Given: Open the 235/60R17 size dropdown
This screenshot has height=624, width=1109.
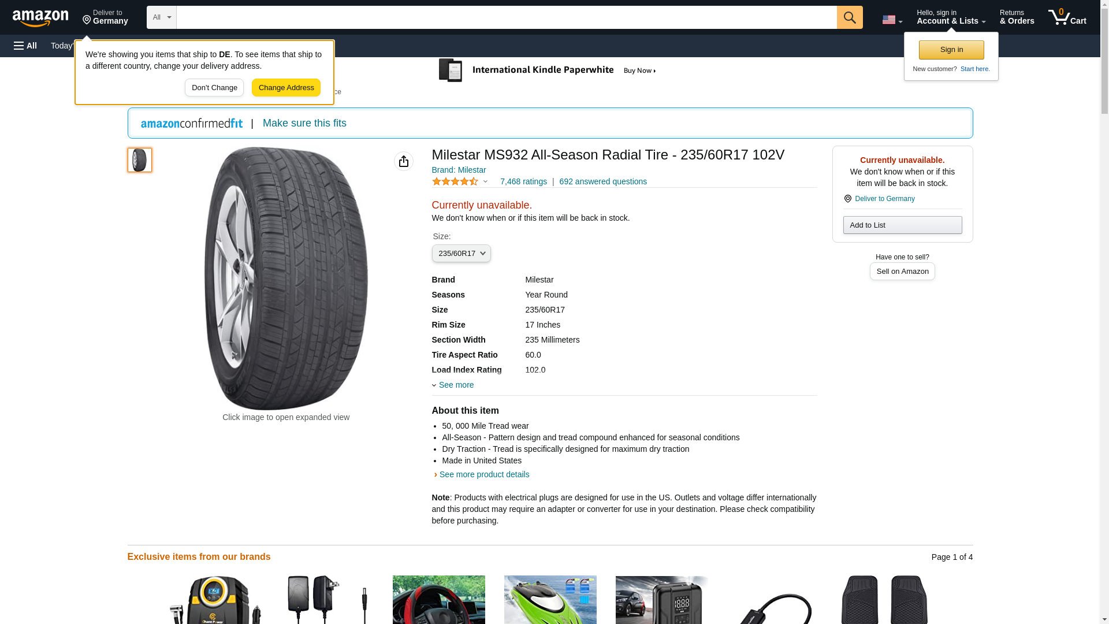Looking at the screenshot, I should point(461,254).
